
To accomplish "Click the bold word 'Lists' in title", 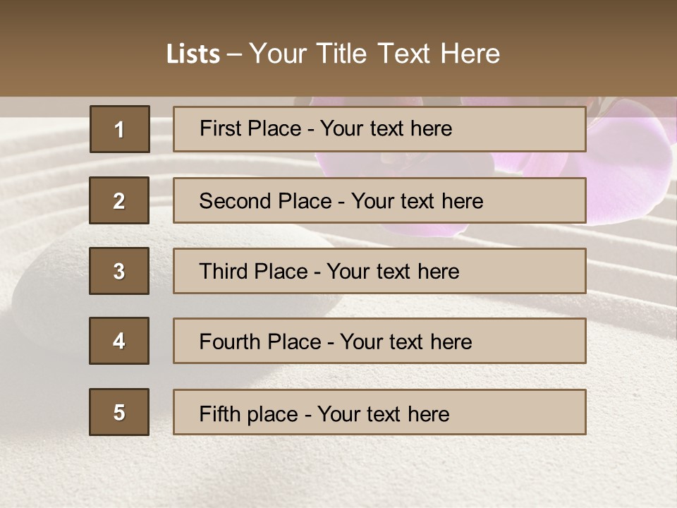I will (193, 54).
